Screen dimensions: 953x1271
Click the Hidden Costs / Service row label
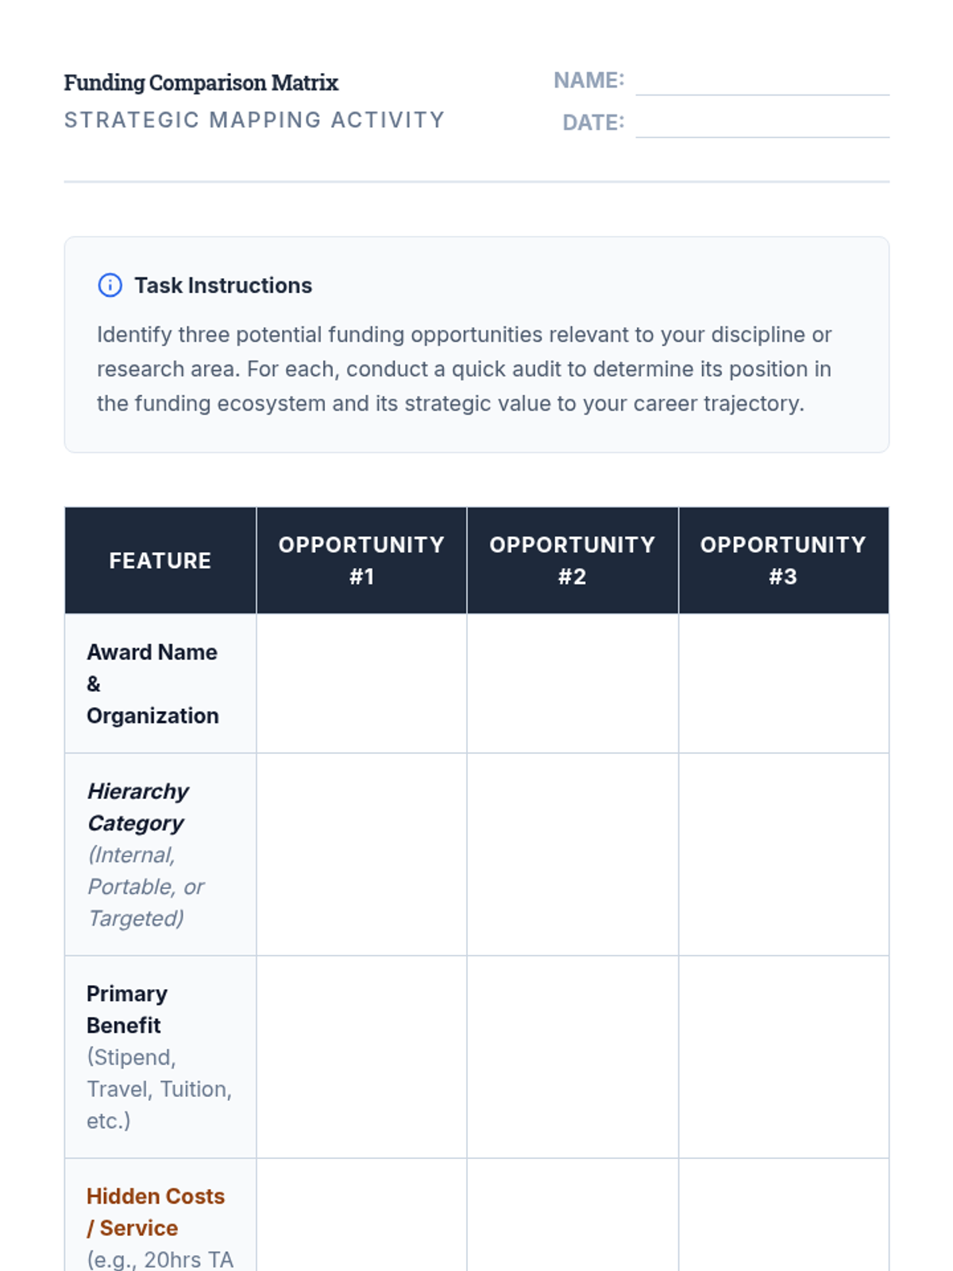[156, 1212]
